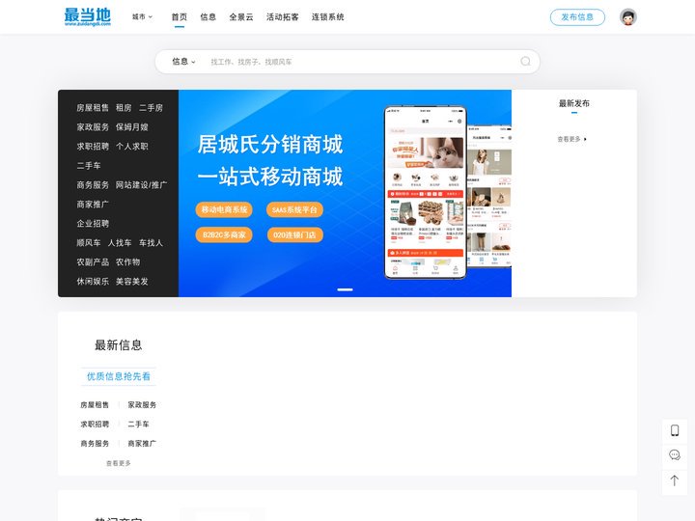Select 租房 in the dark sidebar
Viewport: 695px width, 521px height.
coord(124,108)
